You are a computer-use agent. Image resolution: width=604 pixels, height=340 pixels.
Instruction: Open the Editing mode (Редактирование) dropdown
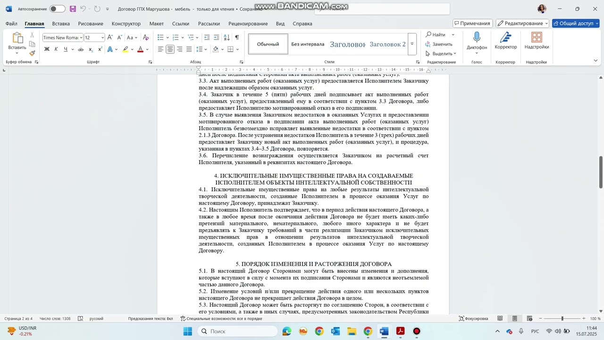click(x=522, y=23)
